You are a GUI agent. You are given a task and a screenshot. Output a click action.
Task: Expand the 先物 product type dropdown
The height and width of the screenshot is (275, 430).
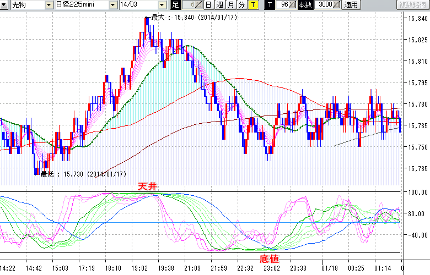tap(49, 5)
